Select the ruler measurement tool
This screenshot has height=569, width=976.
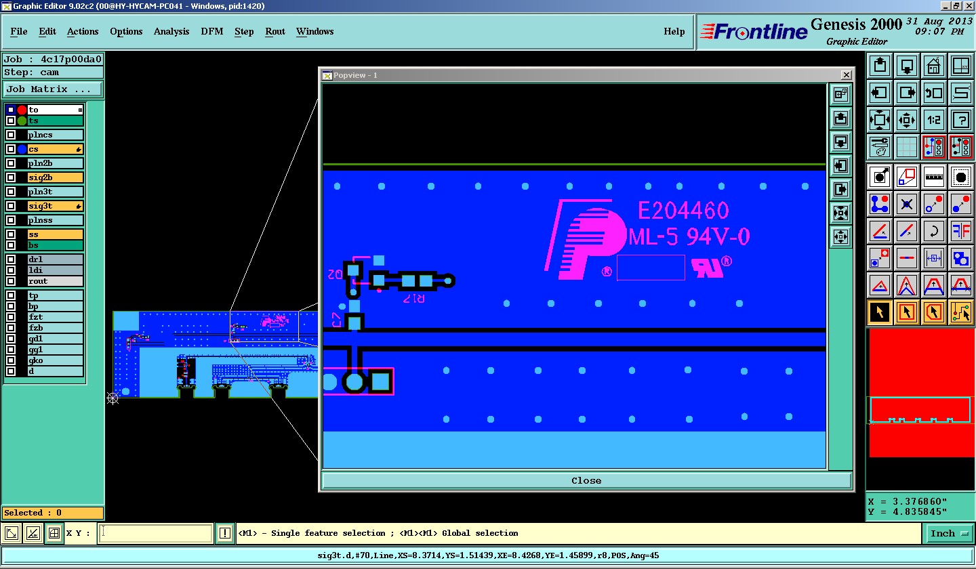coord(934,177)
